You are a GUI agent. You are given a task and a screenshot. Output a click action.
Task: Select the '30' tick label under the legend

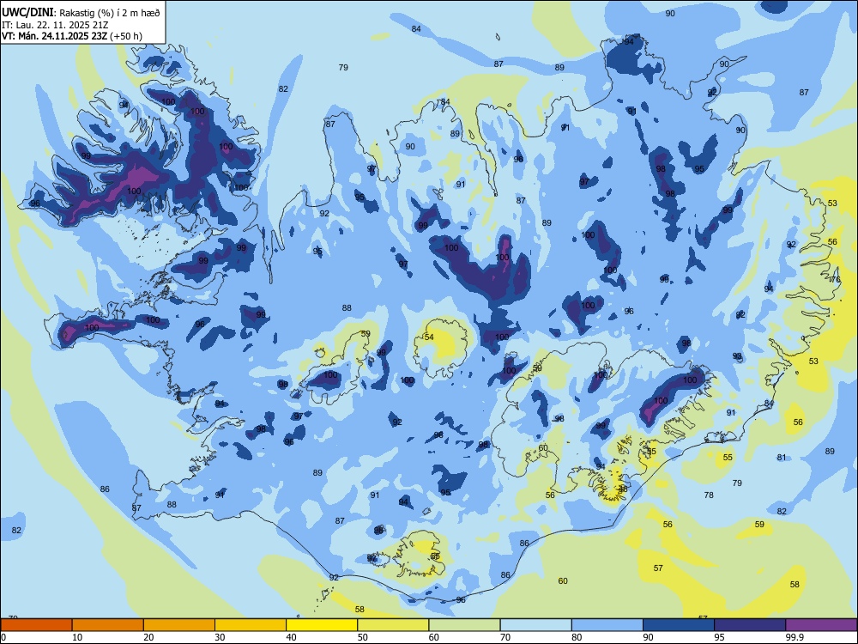click(x=220, y=637)
